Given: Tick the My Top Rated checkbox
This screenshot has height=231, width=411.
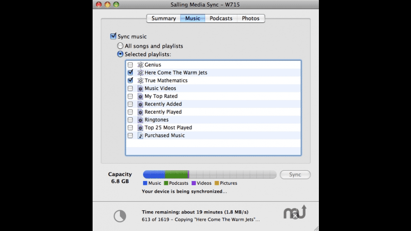Looking at the screenshot, I should pos(130,96).
